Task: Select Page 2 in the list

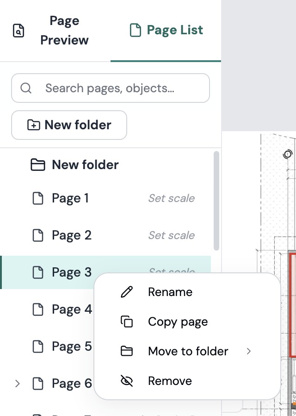Action: 105,235
